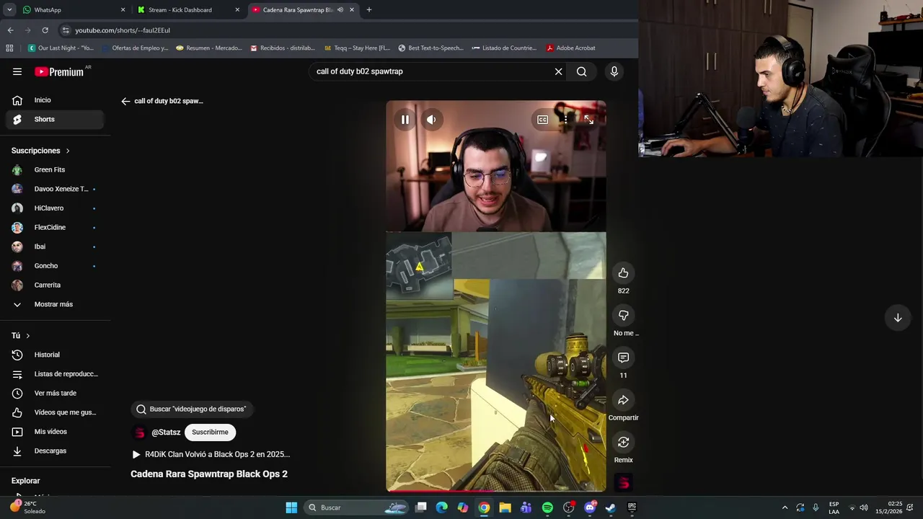The height and width of the screenshot is (519, 923).
Task: Run search with the magnifier button
Action: (x=581, y=71)
